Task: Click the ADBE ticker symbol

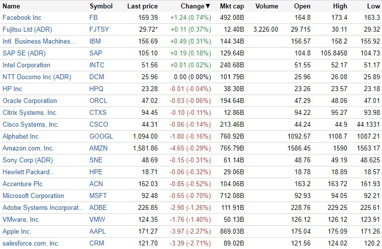Action: (98, 208)
